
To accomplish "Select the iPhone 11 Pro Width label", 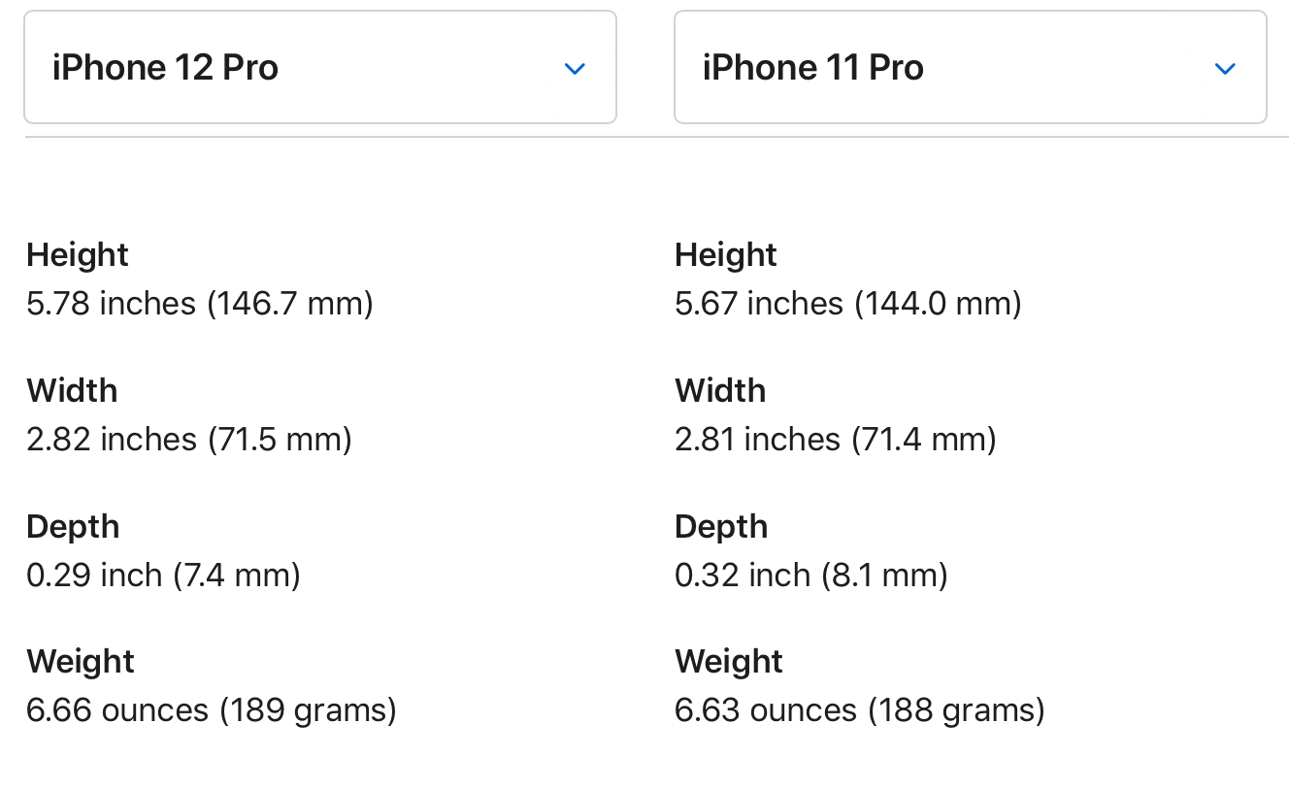I will point(720,390).
